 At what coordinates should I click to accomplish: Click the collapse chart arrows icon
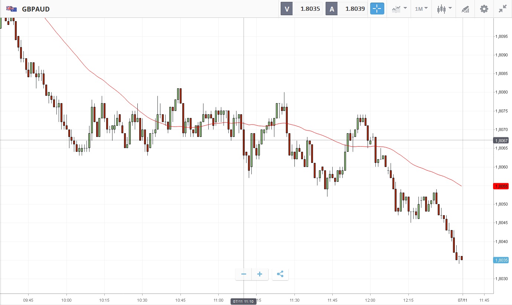503,9
